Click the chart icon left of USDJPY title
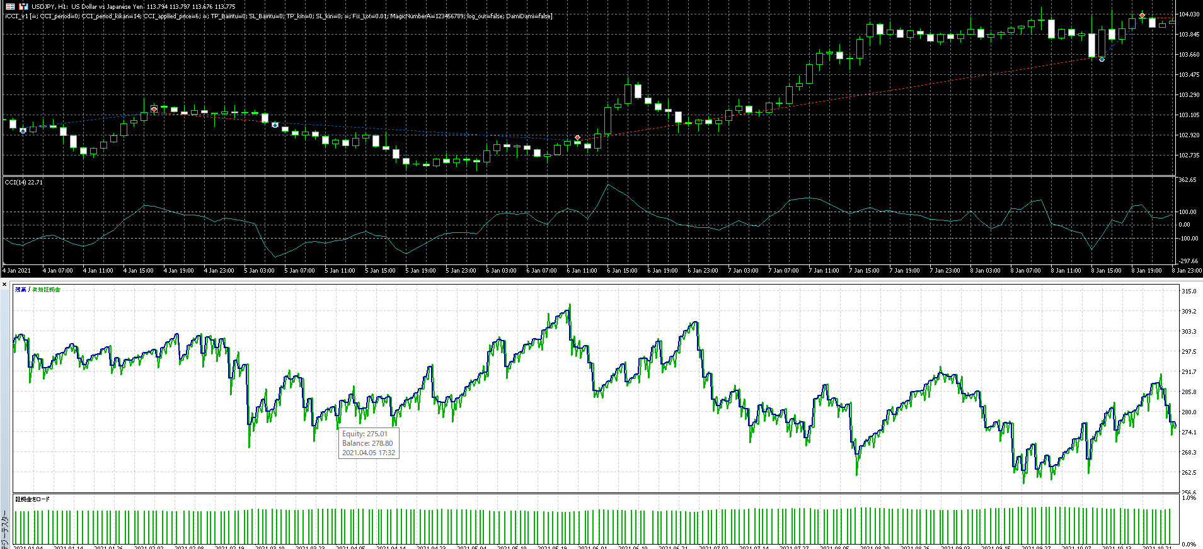The width and height of the screenshot is (1203, 549). [x=24, y=7]
